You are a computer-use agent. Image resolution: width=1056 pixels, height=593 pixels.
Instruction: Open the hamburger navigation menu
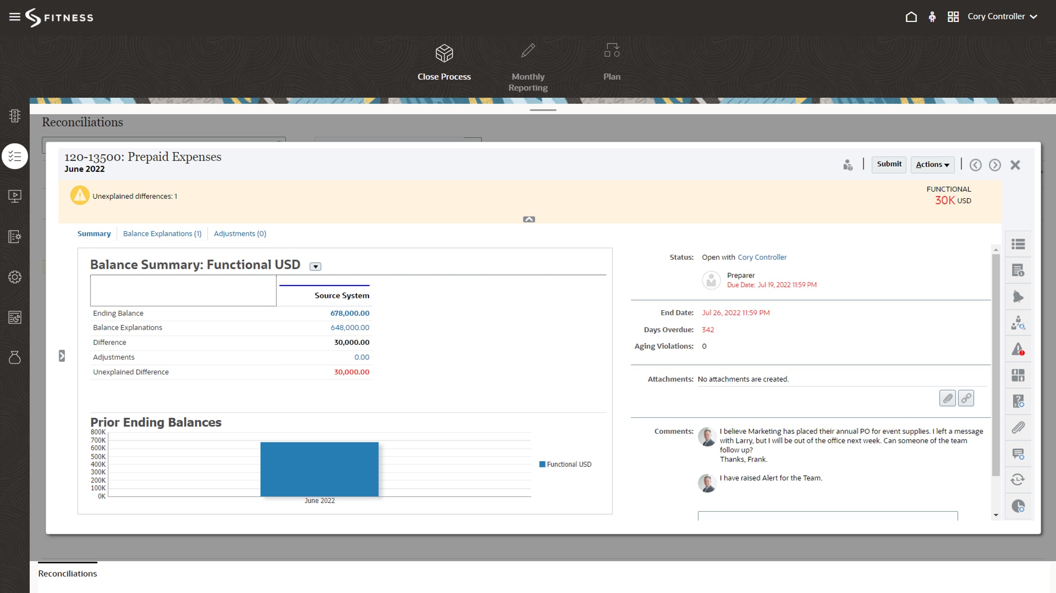(15, 17)
